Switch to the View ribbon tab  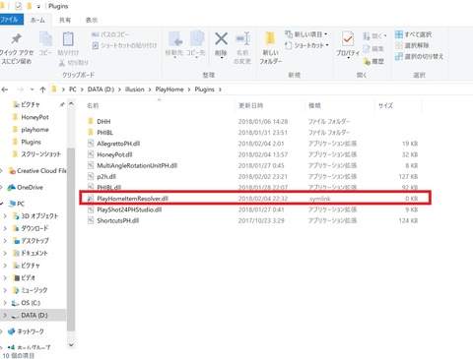click(x=92, y=20)
